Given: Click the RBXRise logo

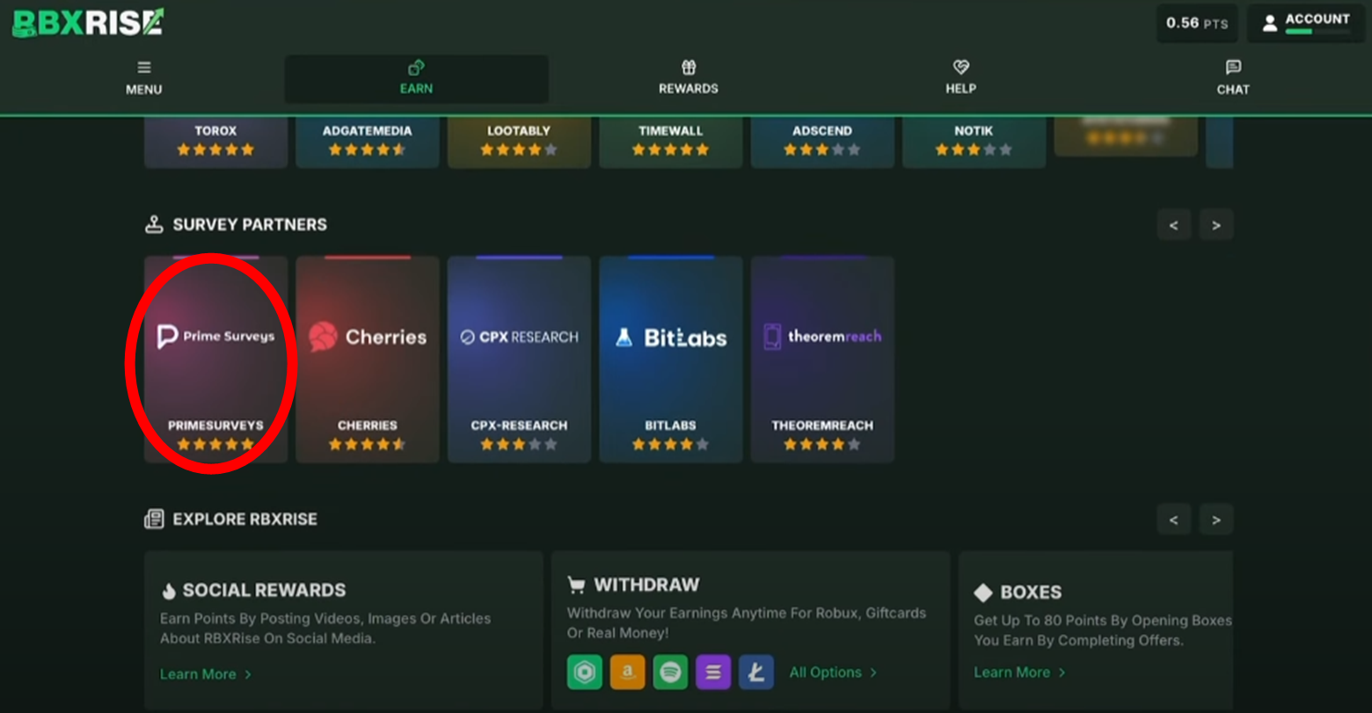Looking at the screenshot, I should 88,22.
